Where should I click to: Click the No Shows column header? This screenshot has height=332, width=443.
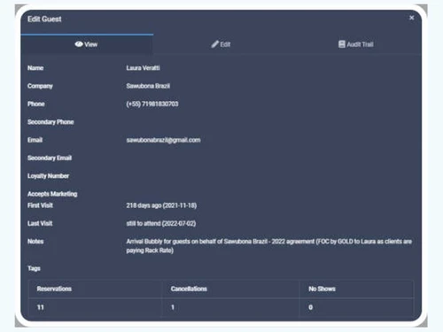coord(322,289)
